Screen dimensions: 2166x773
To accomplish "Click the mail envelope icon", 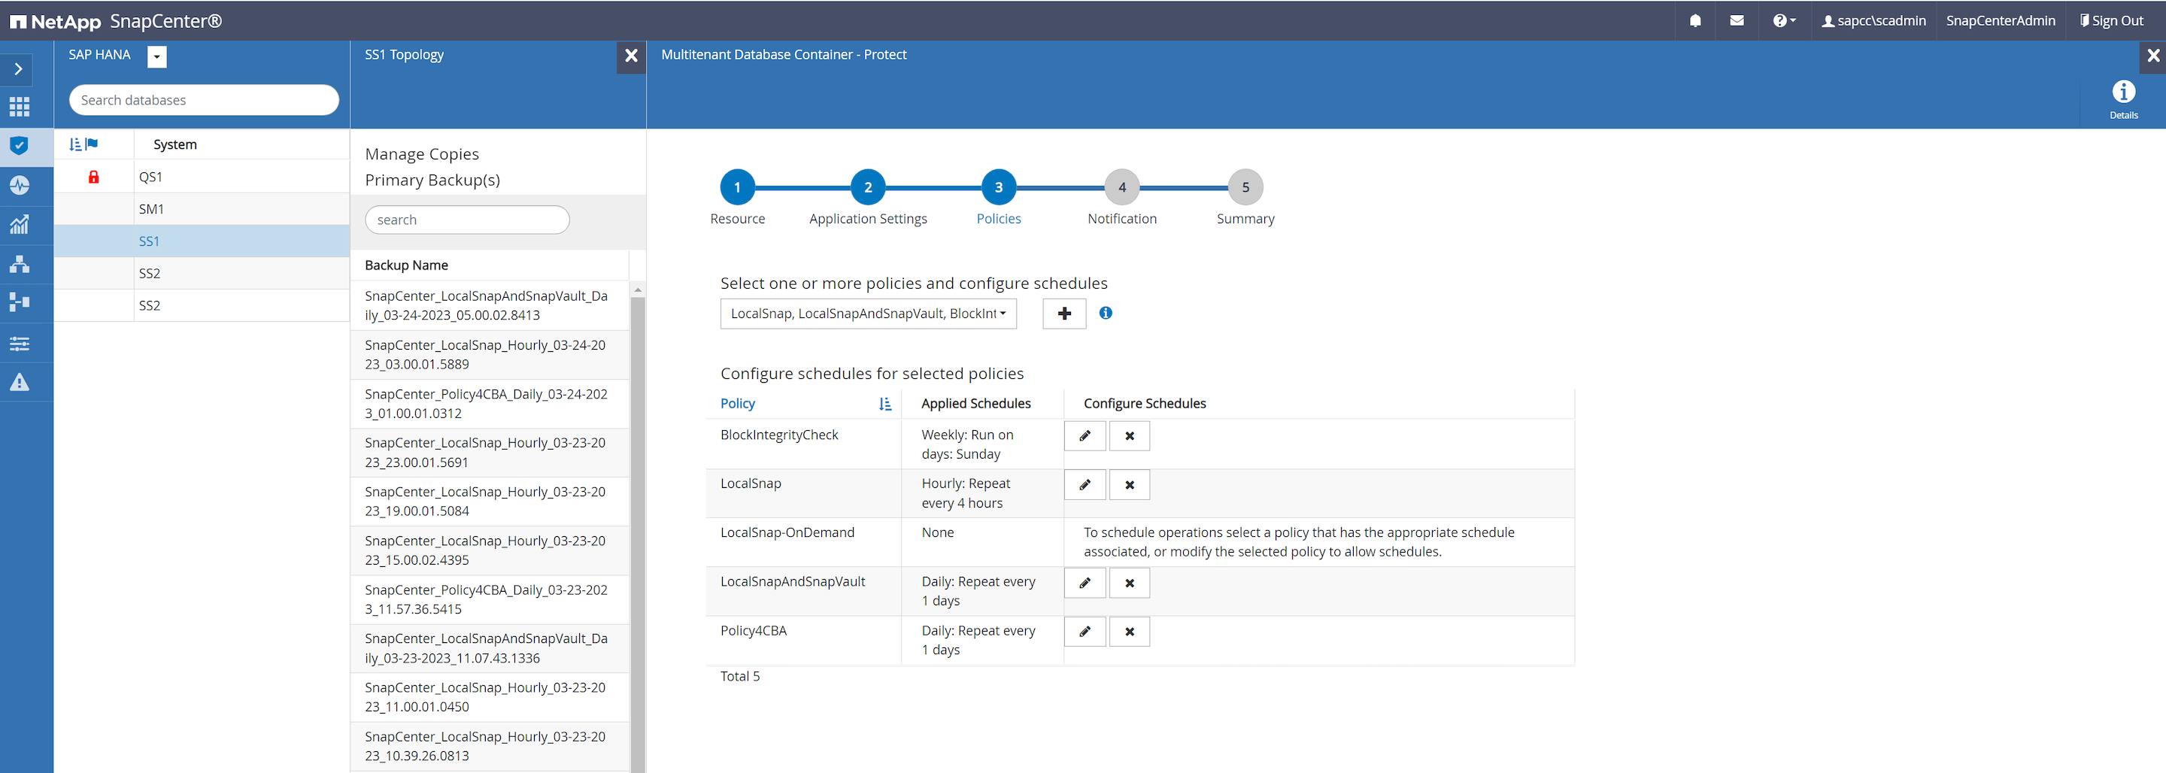I will click(1737, 21).
